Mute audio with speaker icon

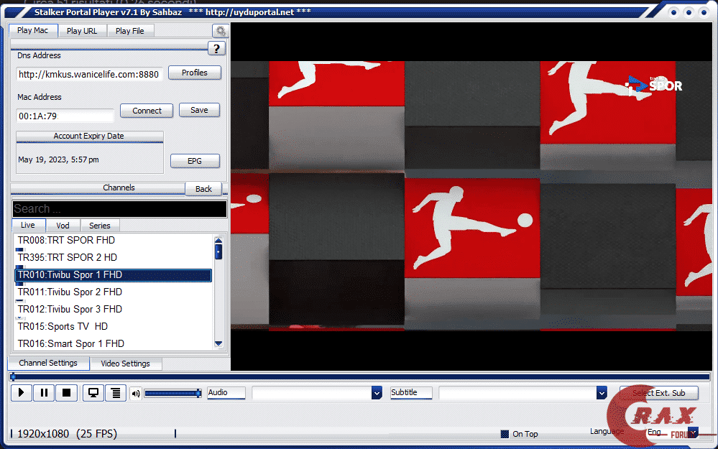tap(136, 393)
